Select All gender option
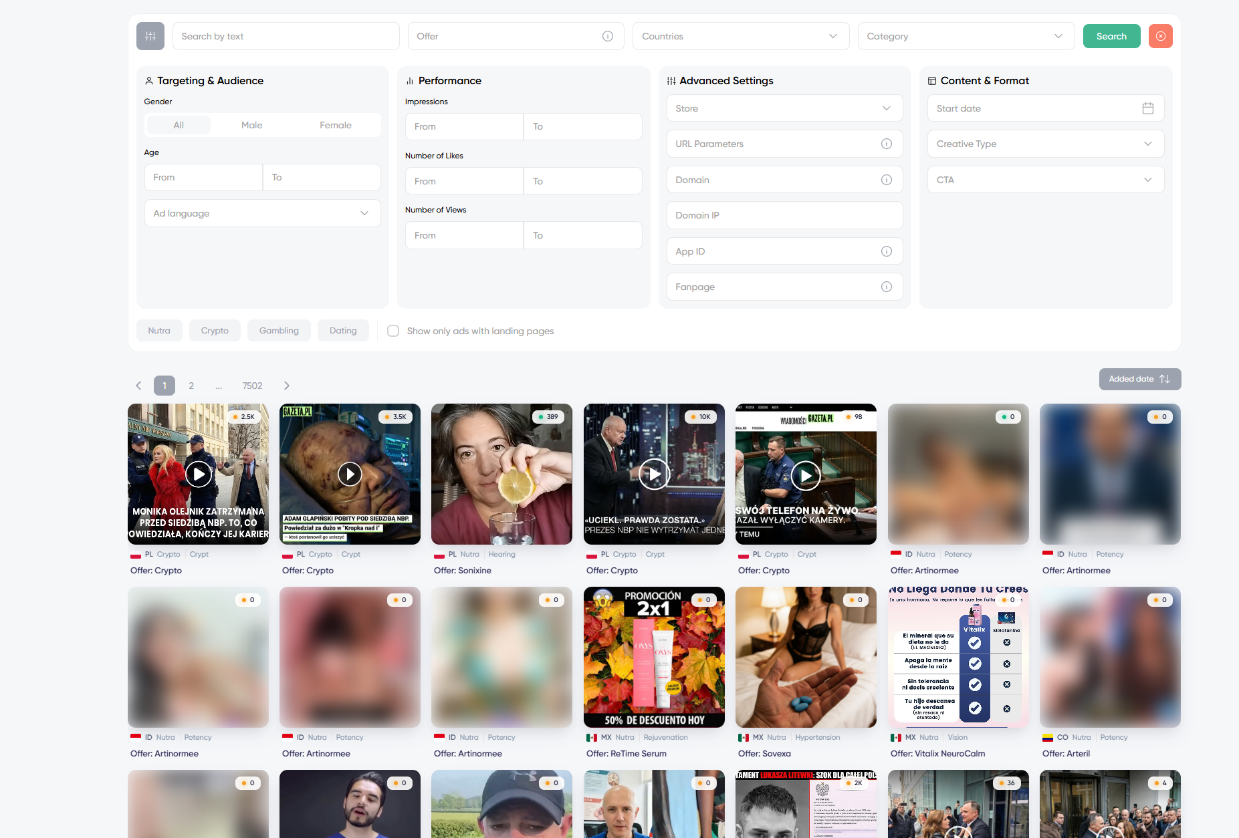Viewport: 1239px width, 838px height. pos(179,125)
